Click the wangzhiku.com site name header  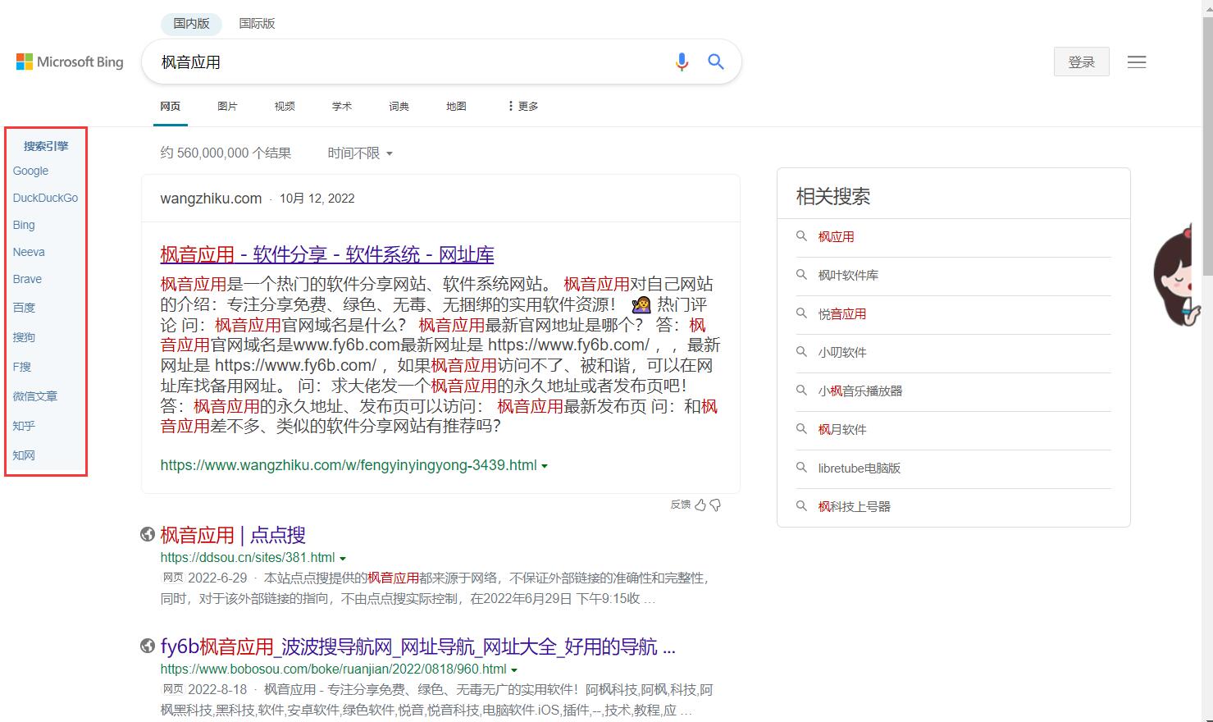[x=211, y=199]
